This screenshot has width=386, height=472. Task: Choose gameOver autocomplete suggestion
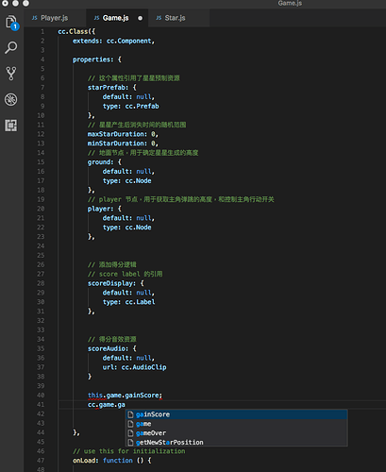pos(237,433)
